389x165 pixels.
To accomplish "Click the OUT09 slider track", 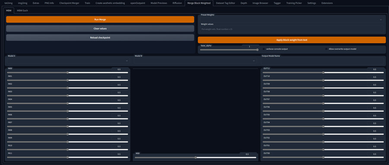I will click(323, 88).
